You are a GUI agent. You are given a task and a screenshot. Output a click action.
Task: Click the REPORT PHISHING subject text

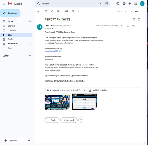coord(57,20)
